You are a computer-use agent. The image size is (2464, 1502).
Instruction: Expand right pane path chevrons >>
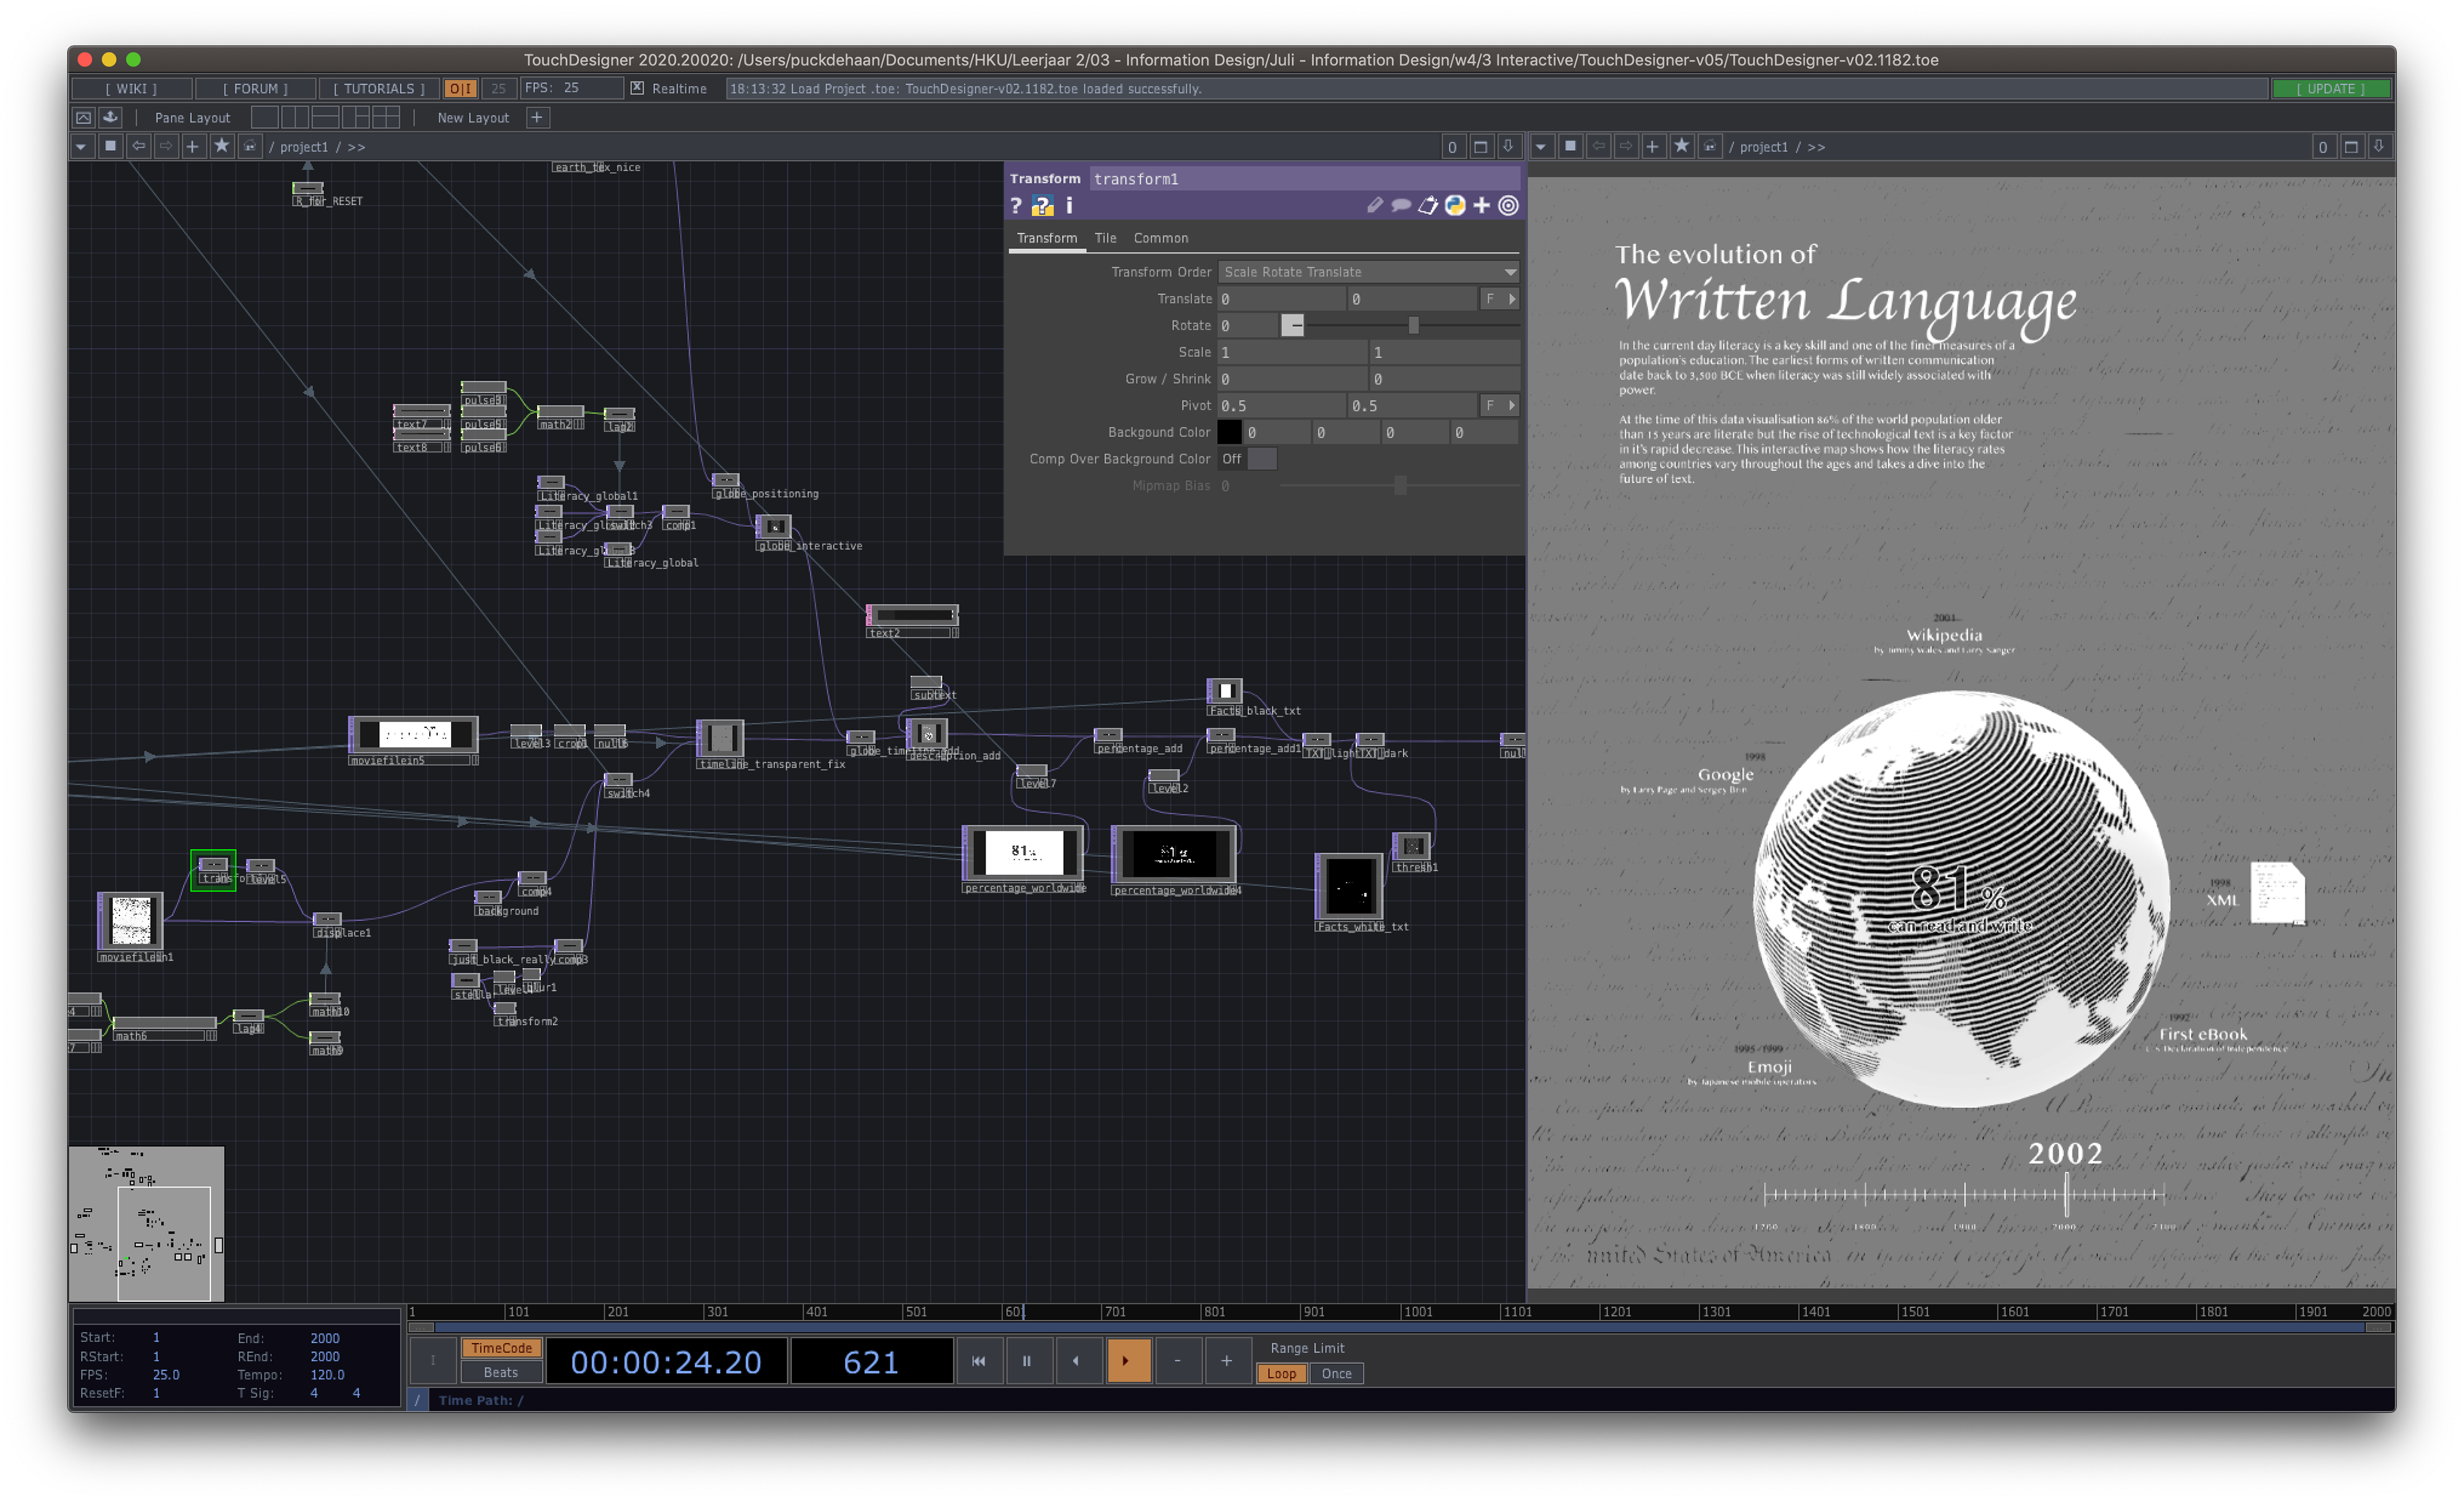[1816, 147]
